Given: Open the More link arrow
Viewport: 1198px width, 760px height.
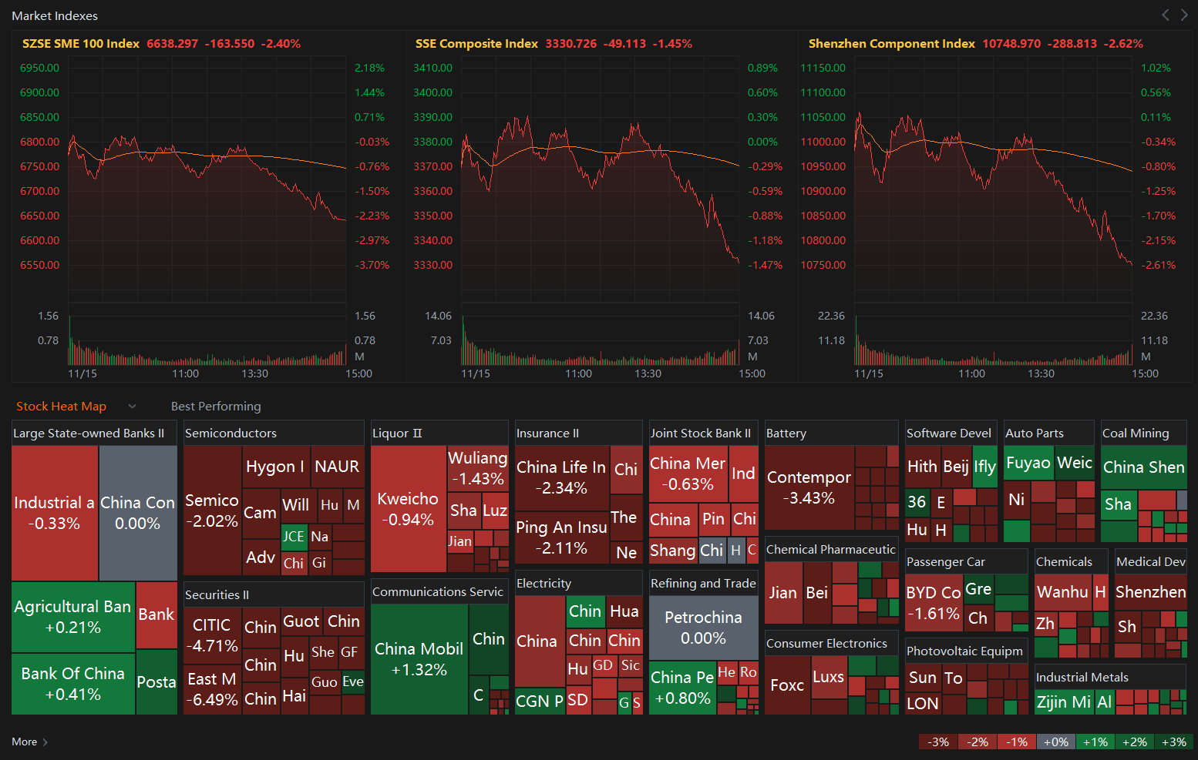Looking at the screenshot, I should click(45, 742).
